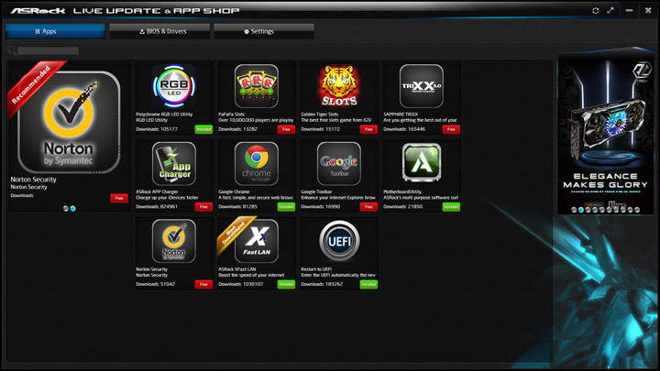Click the Norton Security featured title
The width and height of the screenshot is (660, 371).
coord(33,180)
